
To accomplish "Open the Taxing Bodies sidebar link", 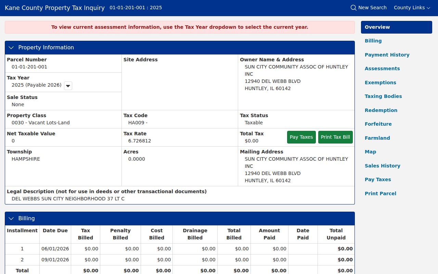I will tap(383, 96).
